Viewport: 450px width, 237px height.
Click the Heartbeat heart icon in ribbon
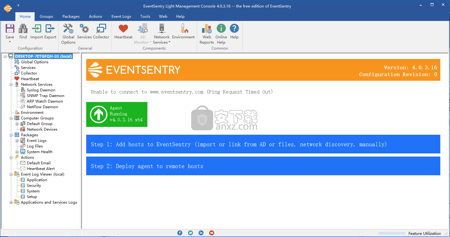coord(123,29)
